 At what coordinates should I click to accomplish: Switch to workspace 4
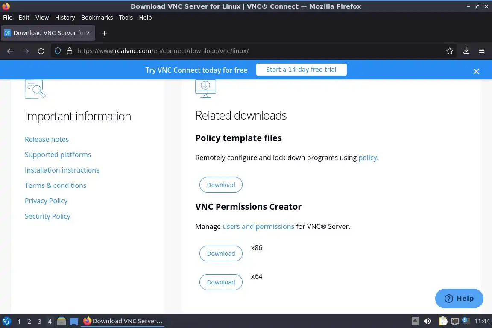[50, 322]
